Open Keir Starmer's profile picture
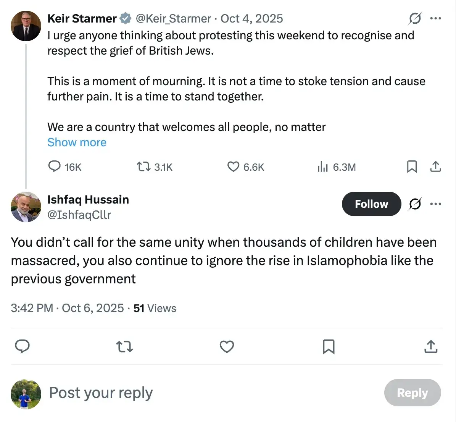This screenshot has width=456, height=422. tap(26, 26)
